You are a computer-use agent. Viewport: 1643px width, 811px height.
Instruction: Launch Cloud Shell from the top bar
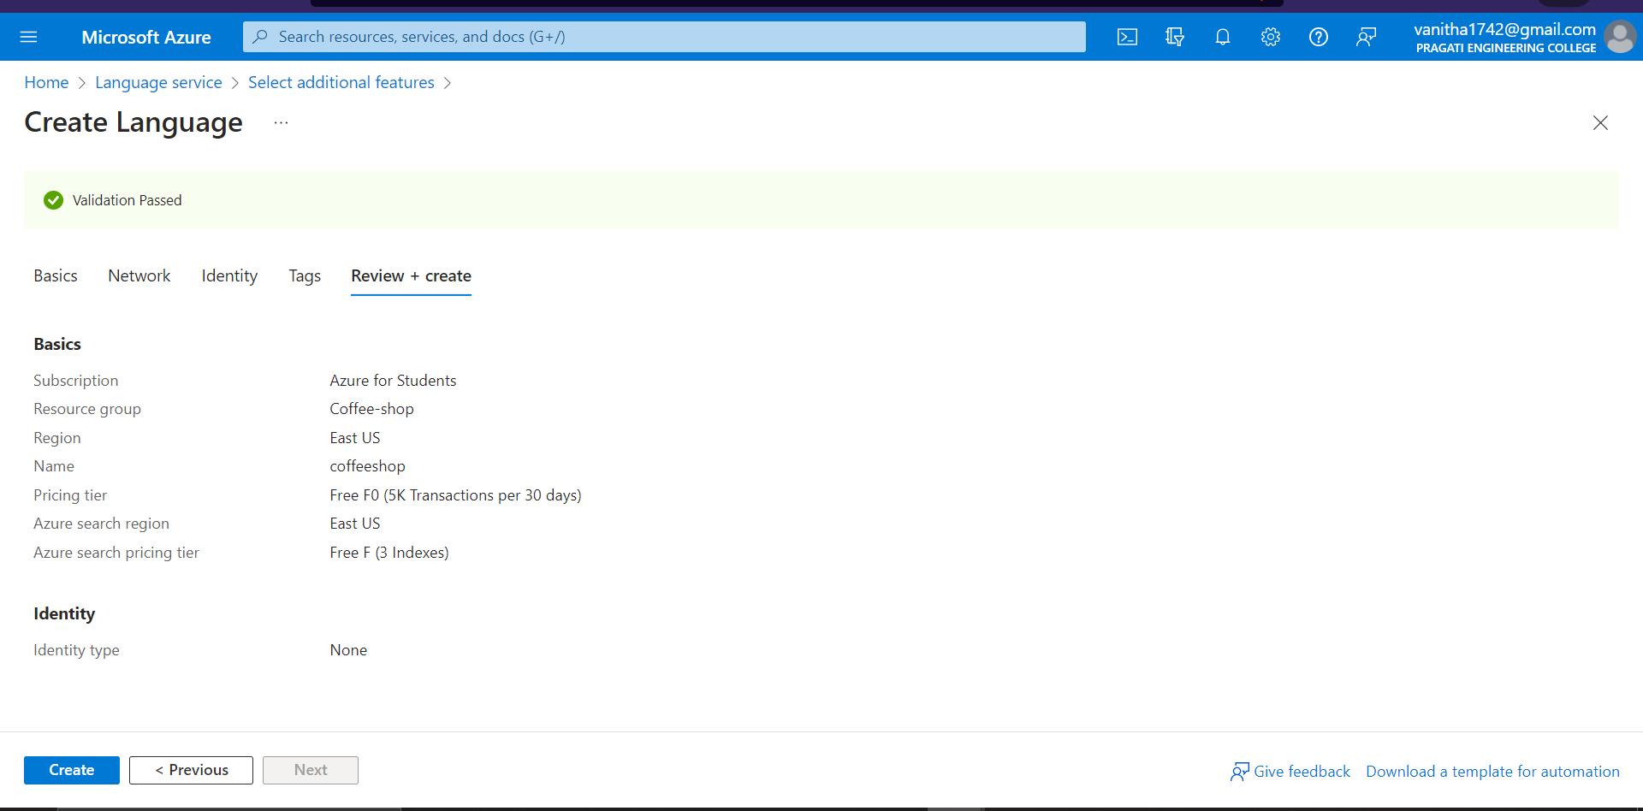(1127, 37)
